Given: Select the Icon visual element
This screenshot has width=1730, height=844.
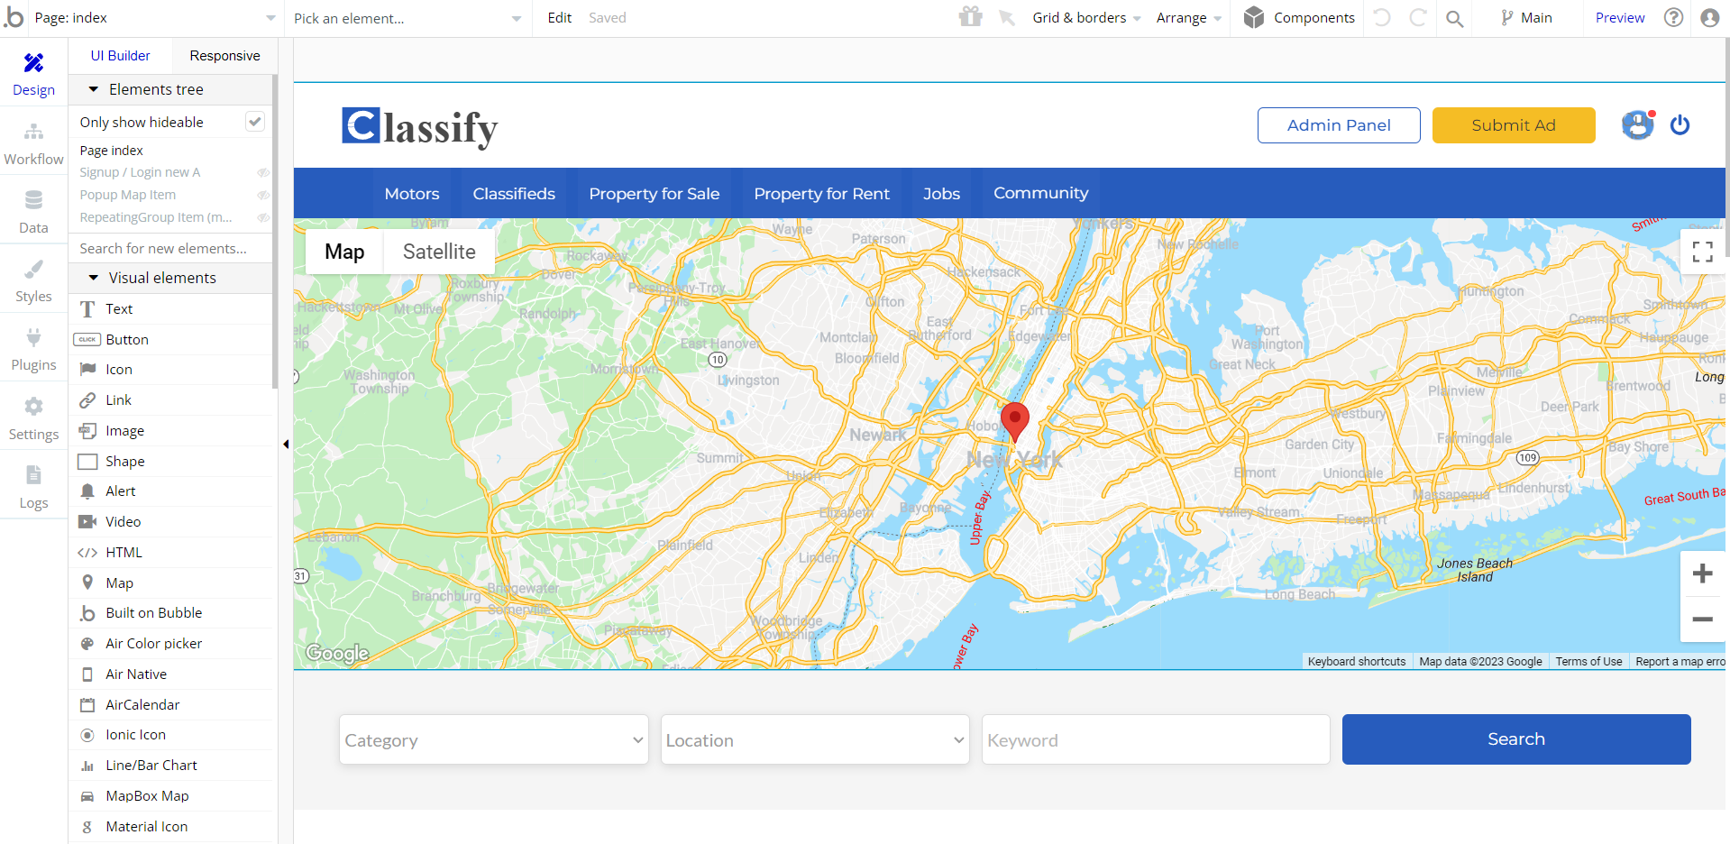Looking at the screenshot, I should [x=170, y=370].
